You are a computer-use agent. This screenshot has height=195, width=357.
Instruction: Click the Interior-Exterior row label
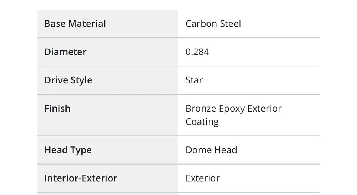click(81, 178)
